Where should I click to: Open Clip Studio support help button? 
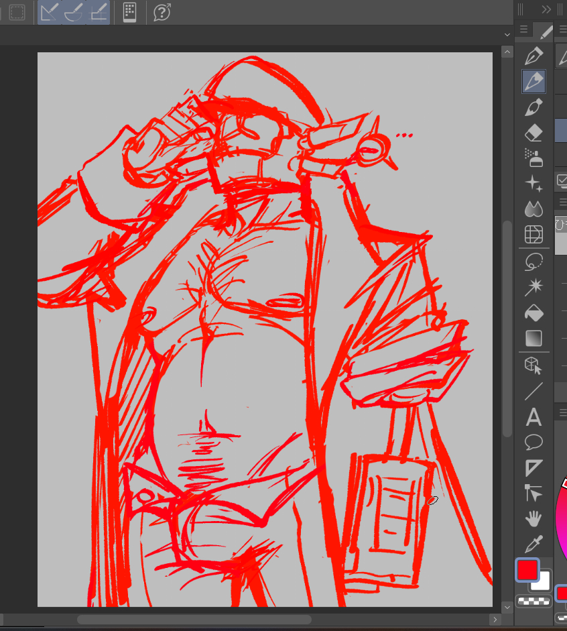click(x=162, y=12)
